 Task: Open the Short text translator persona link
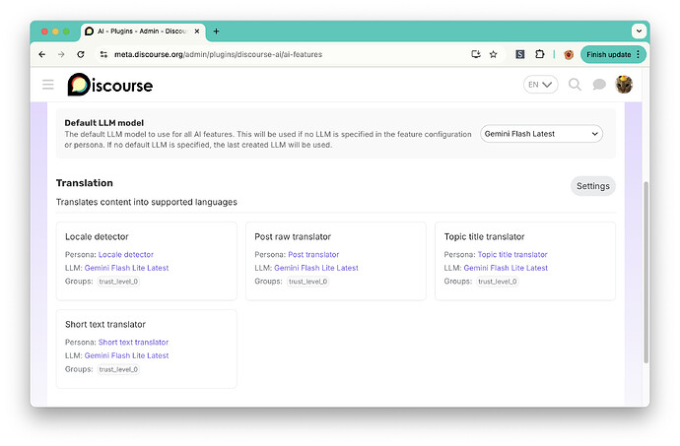click(134, 342)
